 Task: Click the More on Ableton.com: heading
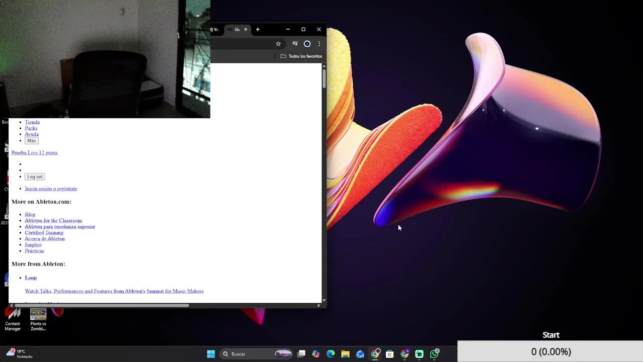tap(41, 202)
